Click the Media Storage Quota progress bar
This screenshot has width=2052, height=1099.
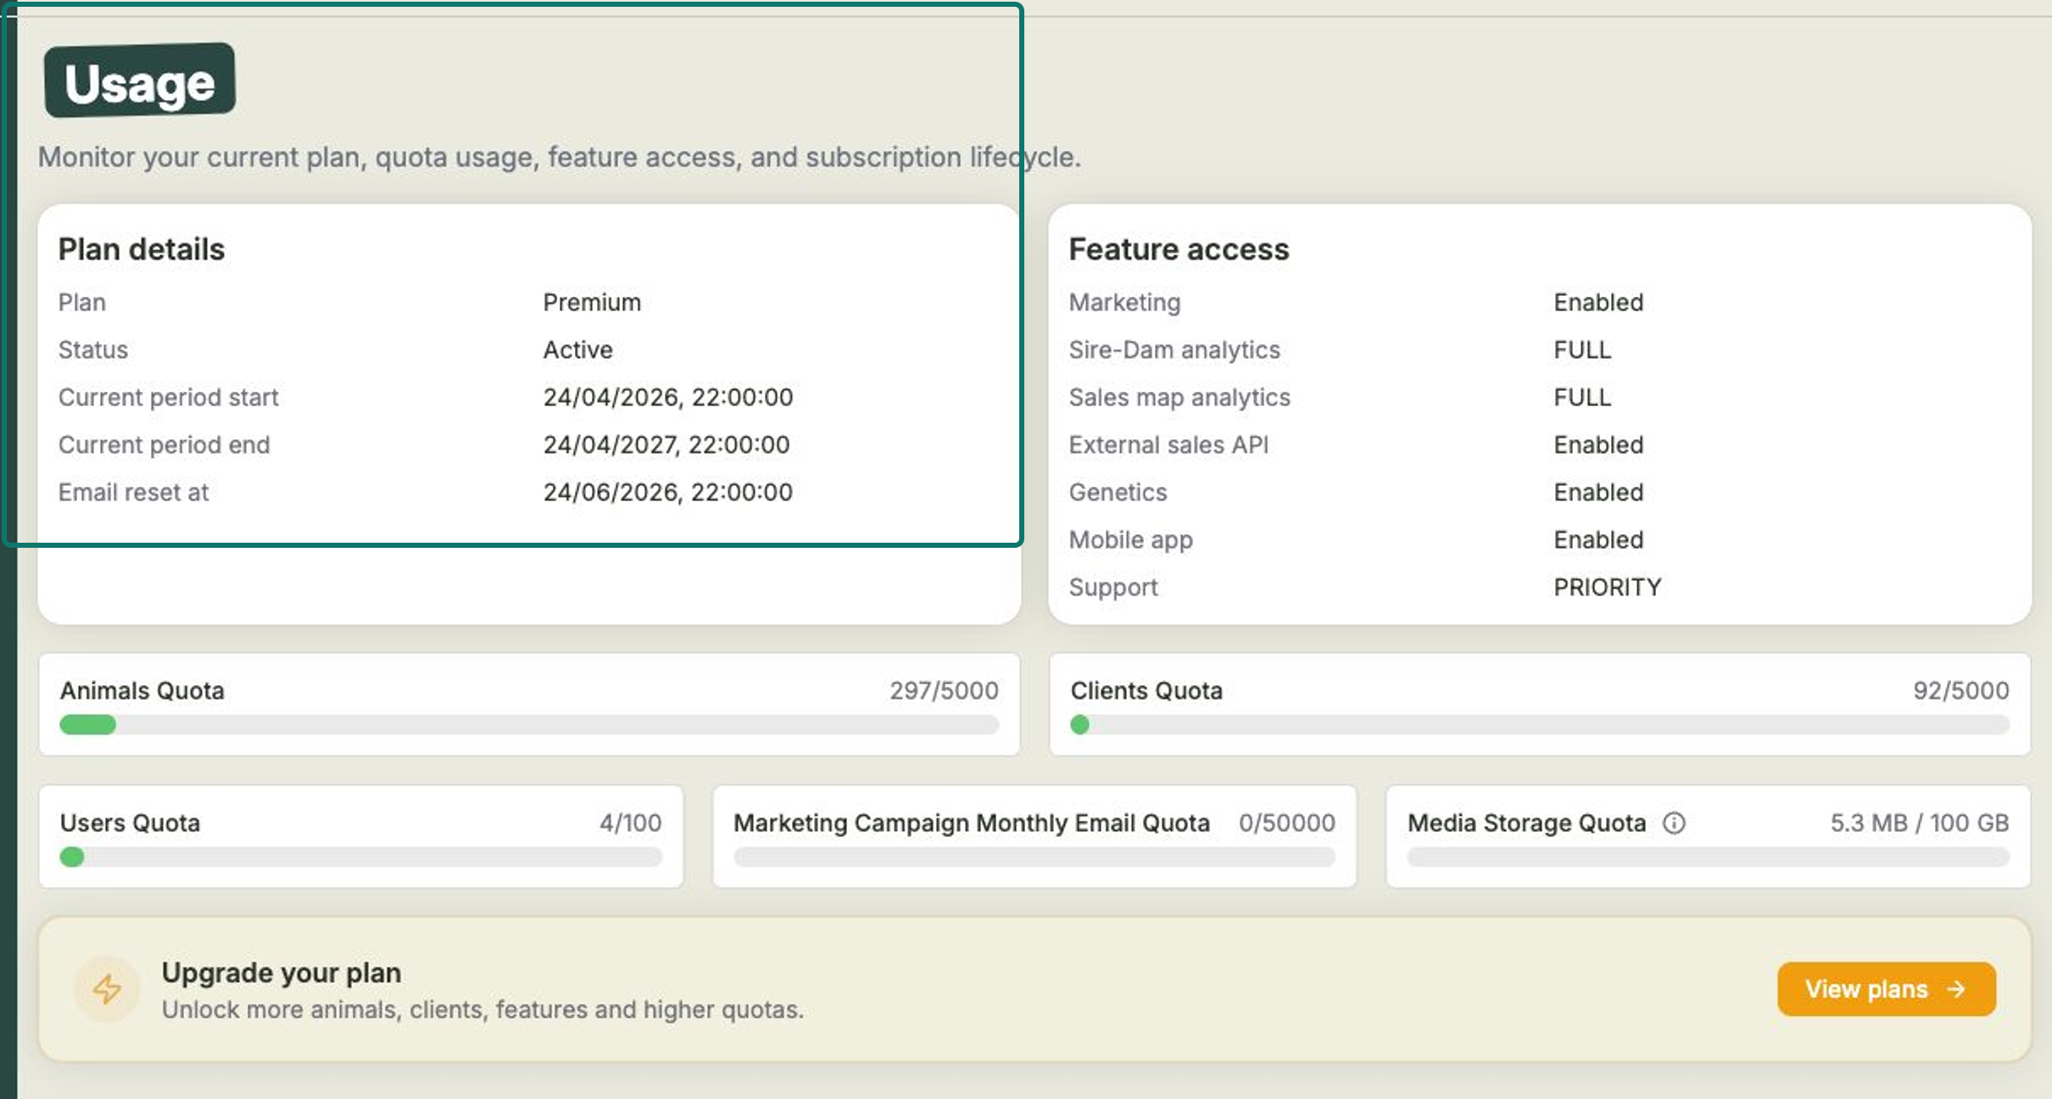(x=1708, y=857)
